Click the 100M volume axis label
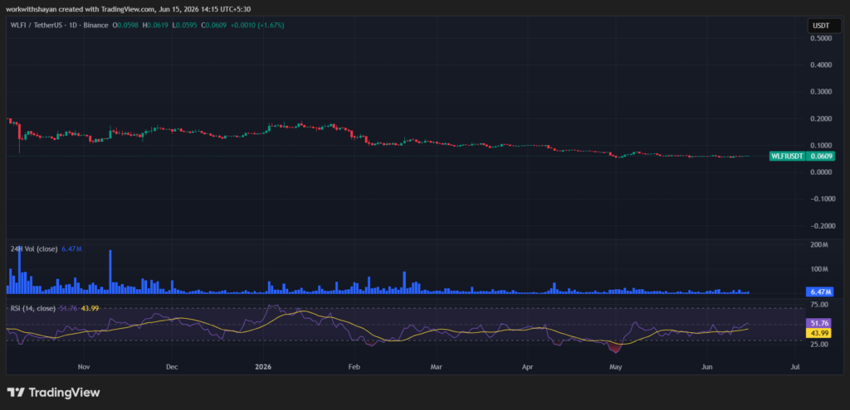Screen dimensions: 850x410 pyautogui.click(x=819, y=269)
